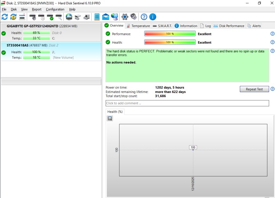Image resolution: width=275 pixels, height=198 pixels.
Task: Click the globe disk toolbar icon
Action: click(x=69, y=17)
